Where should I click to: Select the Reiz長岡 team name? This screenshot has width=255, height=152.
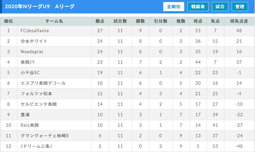(x=30, y=125)
